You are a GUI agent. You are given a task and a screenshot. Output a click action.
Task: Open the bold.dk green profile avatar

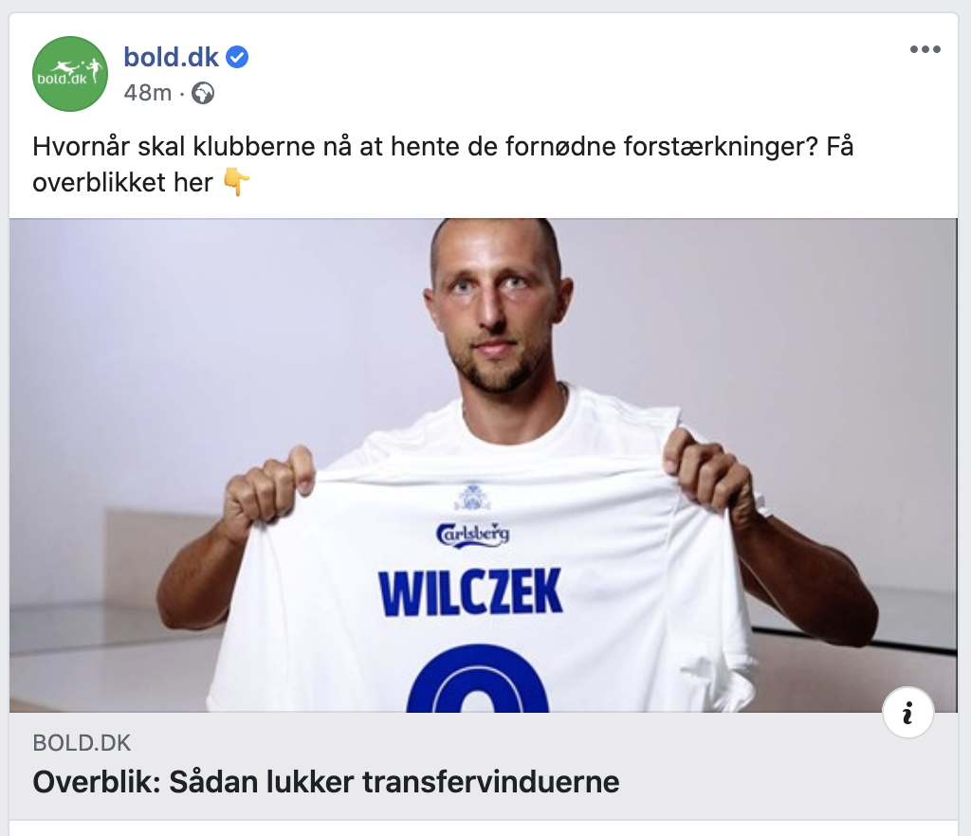pyautogui.click(x=70, y=74)
